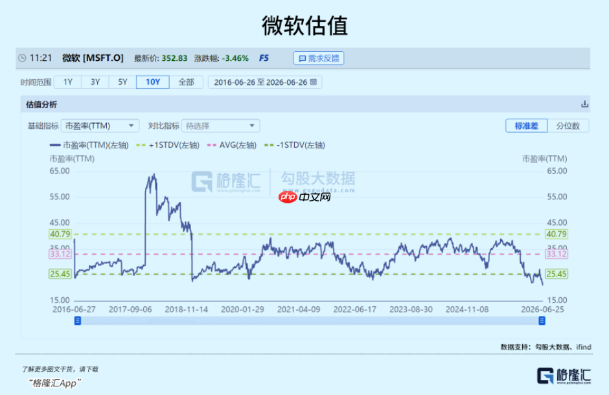Open the 待选择 comparison indicator dropdown
609x395 pixels.
(221, 126)
